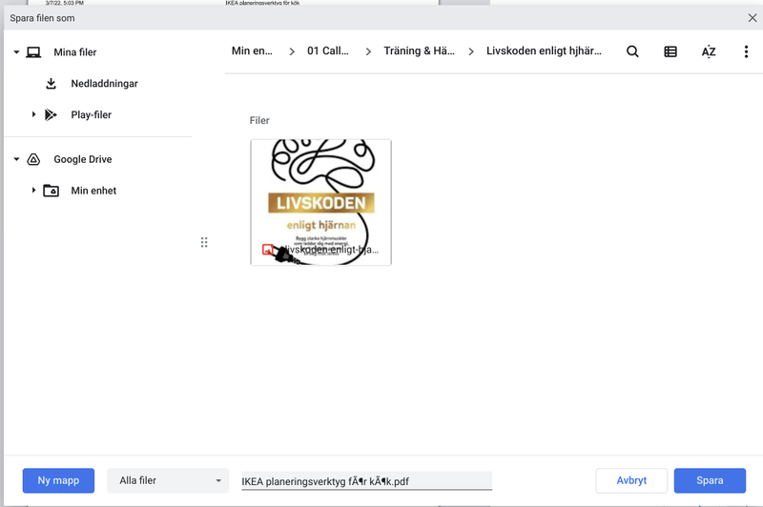Close the Spara filen som dialog
The width and height of the screenshot is (763, 507).
point(753,18)
